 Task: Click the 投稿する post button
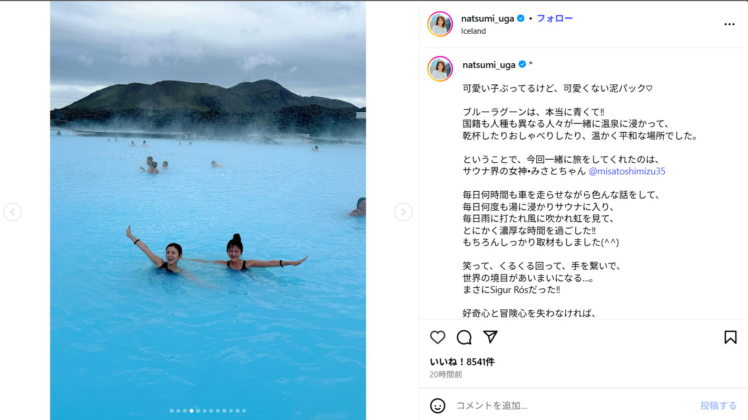[719, 405]
